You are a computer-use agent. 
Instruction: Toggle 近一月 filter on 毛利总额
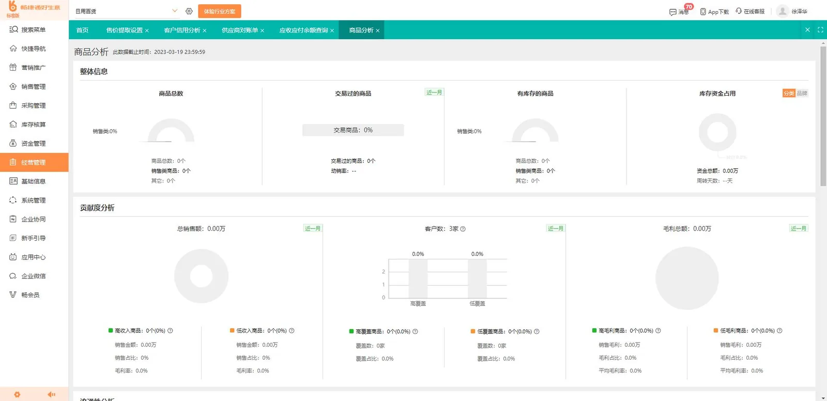tap(799, 228)
